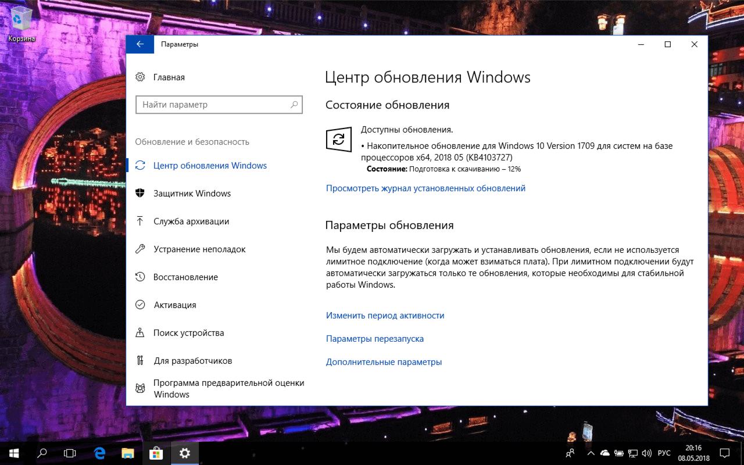This screenshot has height=465, width=744.
Task: Click the update refresh icon beside available updates
Action: point(339,139)
